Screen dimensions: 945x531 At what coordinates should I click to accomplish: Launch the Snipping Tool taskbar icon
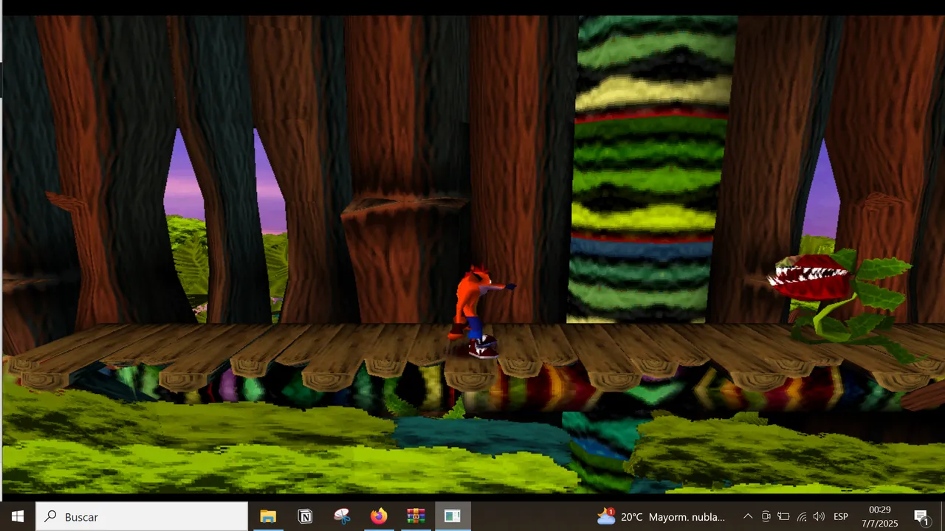point(342,516)
